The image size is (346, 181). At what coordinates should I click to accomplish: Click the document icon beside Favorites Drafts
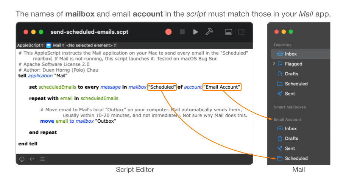coord(280,74)
